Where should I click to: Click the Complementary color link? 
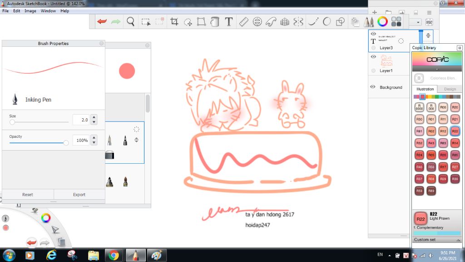click(x=430, y=227)
